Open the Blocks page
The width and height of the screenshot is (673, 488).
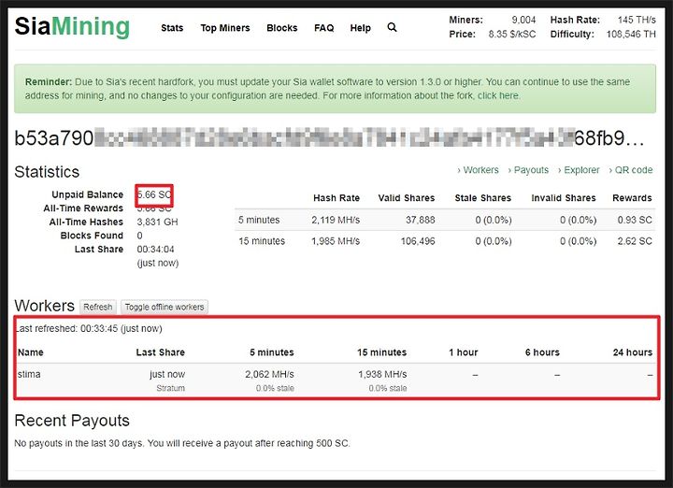(282, 28)
